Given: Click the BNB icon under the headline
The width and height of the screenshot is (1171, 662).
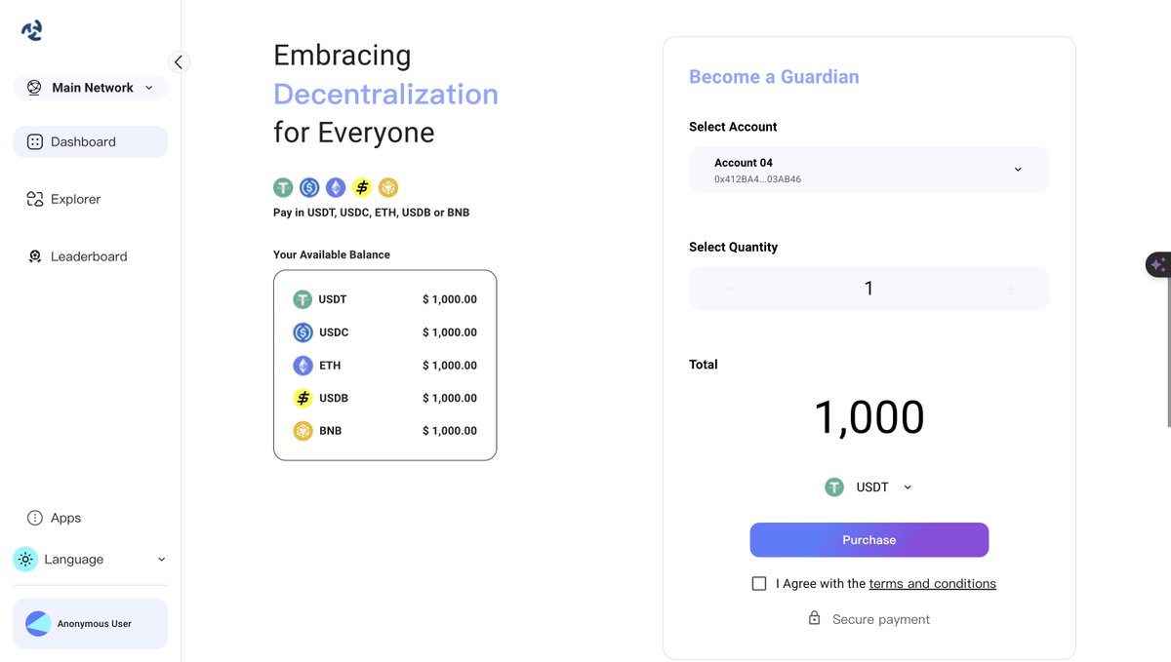Looking at the screenshot, I should (388, 187).
